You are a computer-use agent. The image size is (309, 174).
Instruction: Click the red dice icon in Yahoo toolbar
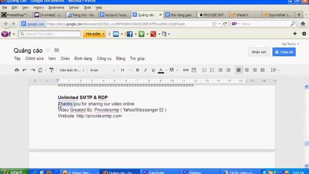point(153,34)
